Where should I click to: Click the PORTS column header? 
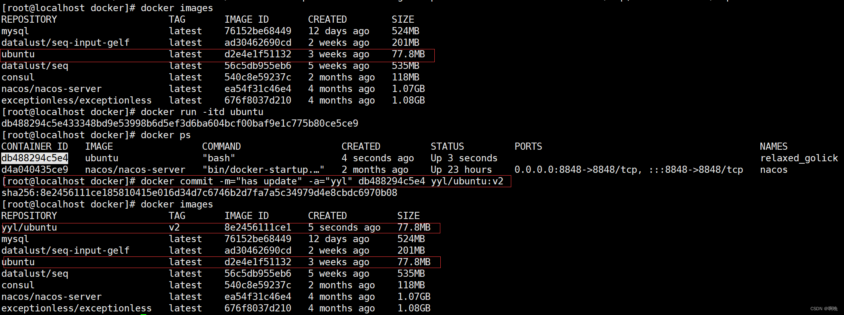(528, 147)
